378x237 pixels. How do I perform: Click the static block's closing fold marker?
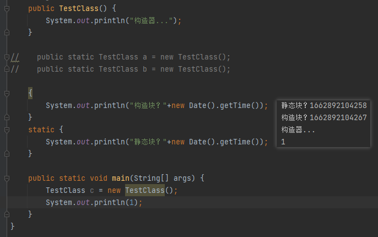[7, 154]
